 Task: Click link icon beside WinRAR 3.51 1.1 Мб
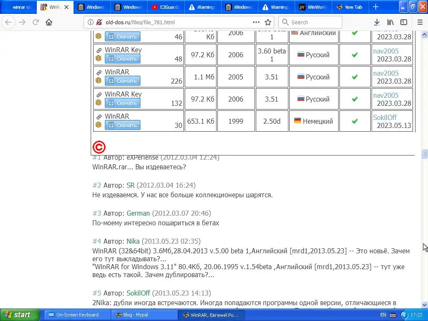[x=99, y=73]
